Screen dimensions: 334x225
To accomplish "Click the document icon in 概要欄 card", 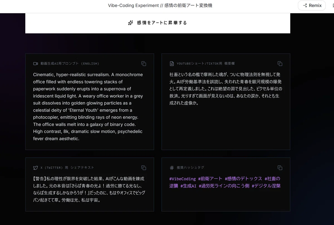I will [x=172, y=64].
